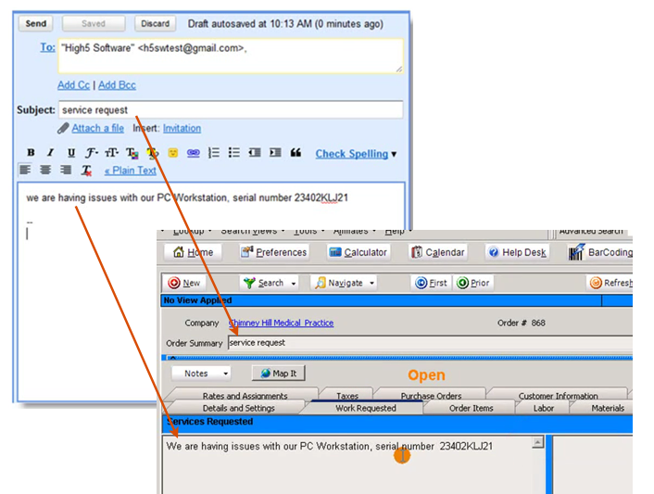This screenshot has height=494, width=654.
Task: Apply blockquote formatting
Action: point(296,153)
